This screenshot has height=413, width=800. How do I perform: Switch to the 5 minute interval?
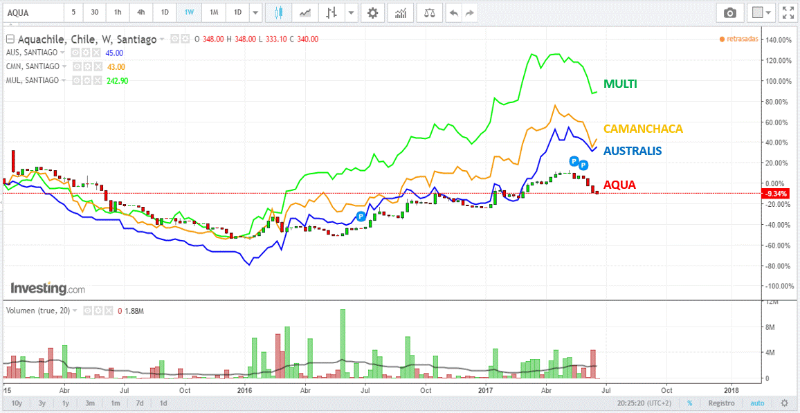tap(74, 12)
